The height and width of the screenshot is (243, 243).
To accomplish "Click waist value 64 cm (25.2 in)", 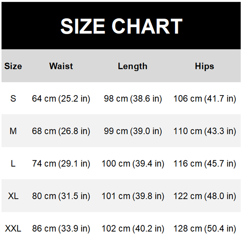I will pyautogui.click(x=61, y=99).
